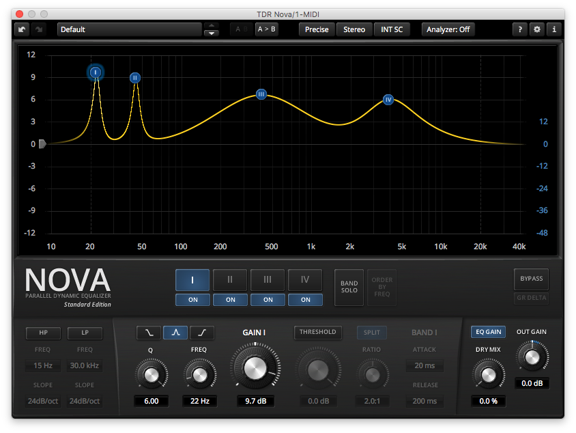The image size is (576, 433).
Task: Select the bell filter shape icon
Action: click(x=175, y=333)
